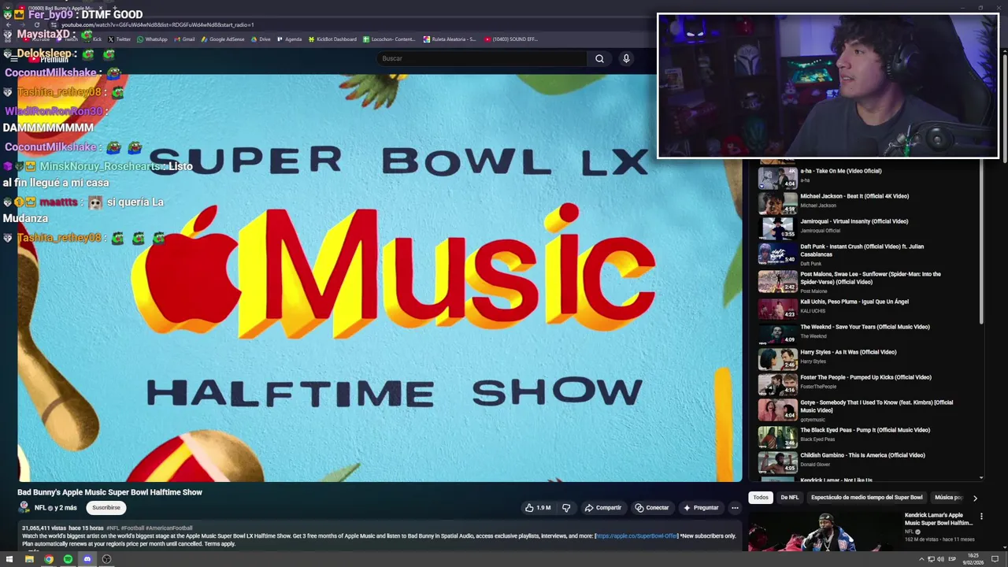The width and height of the screenshot is (1008, 567).
Task: Open the taskbar clock showing 16:25
Action: [973, 559]
